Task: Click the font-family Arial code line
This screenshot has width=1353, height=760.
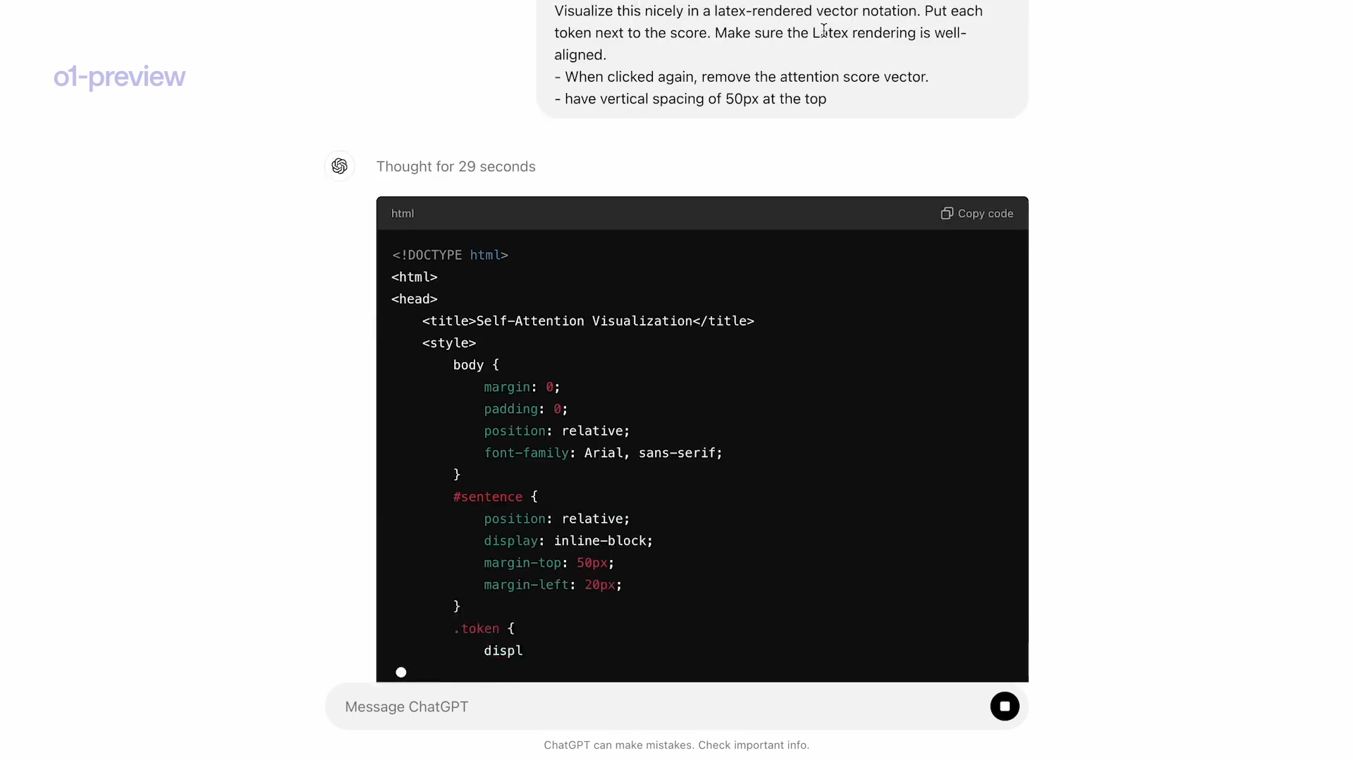Action: (x=603, y=453)
